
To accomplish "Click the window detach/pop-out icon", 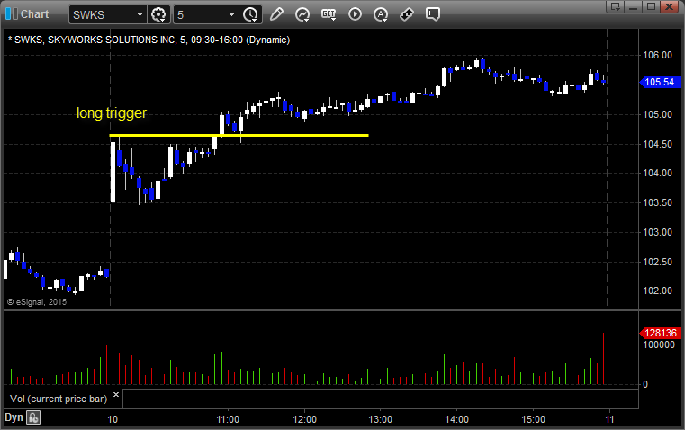I will 616,6.
